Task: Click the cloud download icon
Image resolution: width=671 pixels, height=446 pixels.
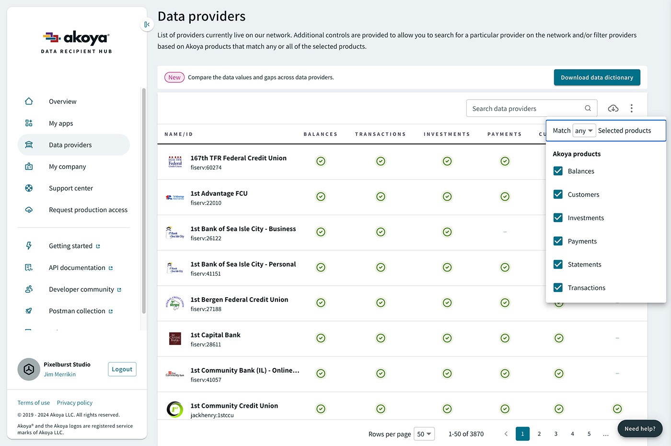Action: click(x=613, y=108)
